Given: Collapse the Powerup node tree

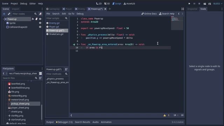Looking at the screenshot, I should [3, 19].
